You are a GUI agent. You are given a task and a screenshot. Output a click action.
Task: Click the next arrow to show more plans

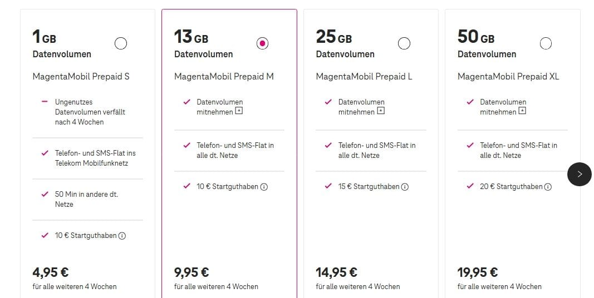pos(579,174)
